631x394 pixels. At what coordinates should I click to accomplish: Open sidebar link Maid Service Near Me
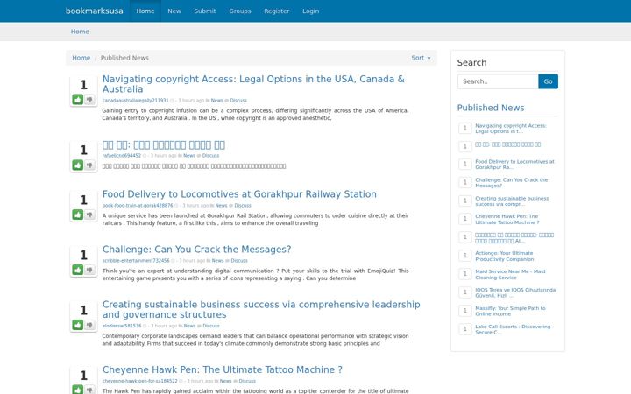510,274
